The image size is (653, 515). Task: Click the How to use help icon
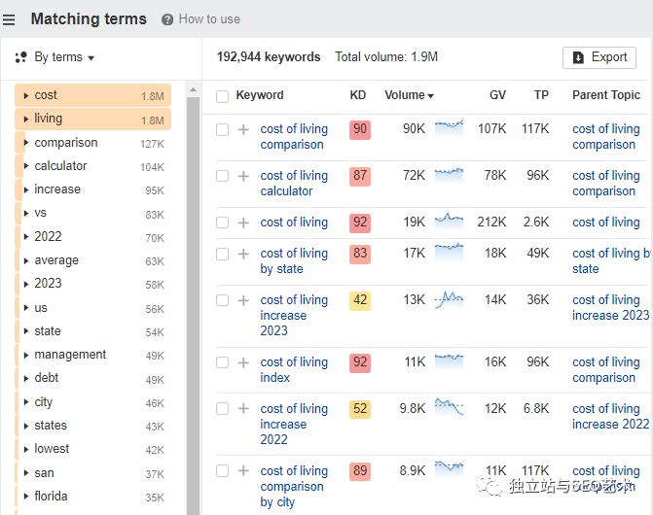coord(167,19)
